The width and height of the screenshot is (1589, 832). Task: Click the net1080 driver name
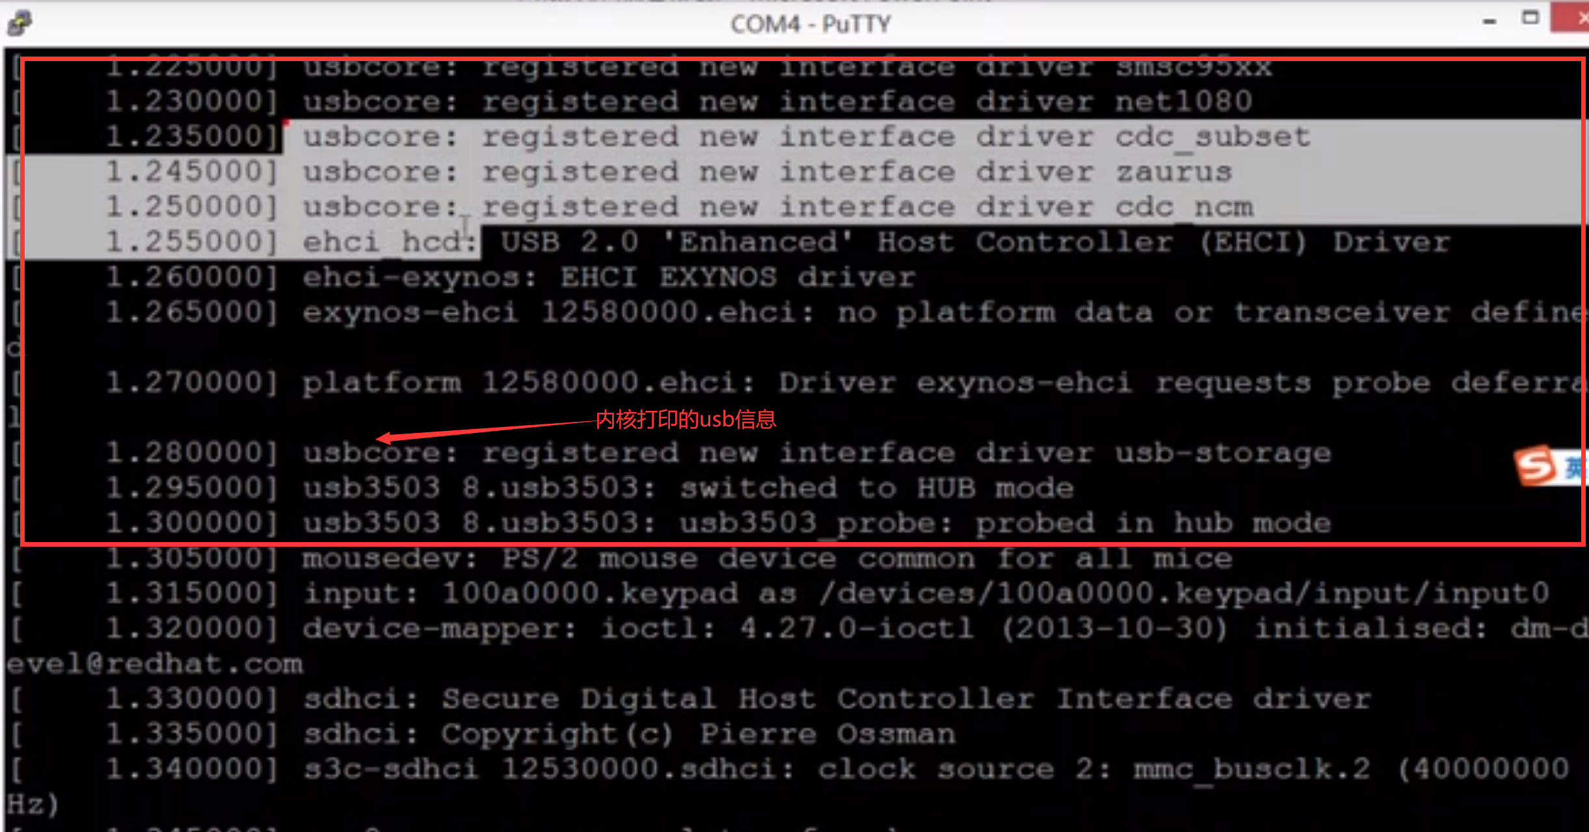[x=1184, y=102]
